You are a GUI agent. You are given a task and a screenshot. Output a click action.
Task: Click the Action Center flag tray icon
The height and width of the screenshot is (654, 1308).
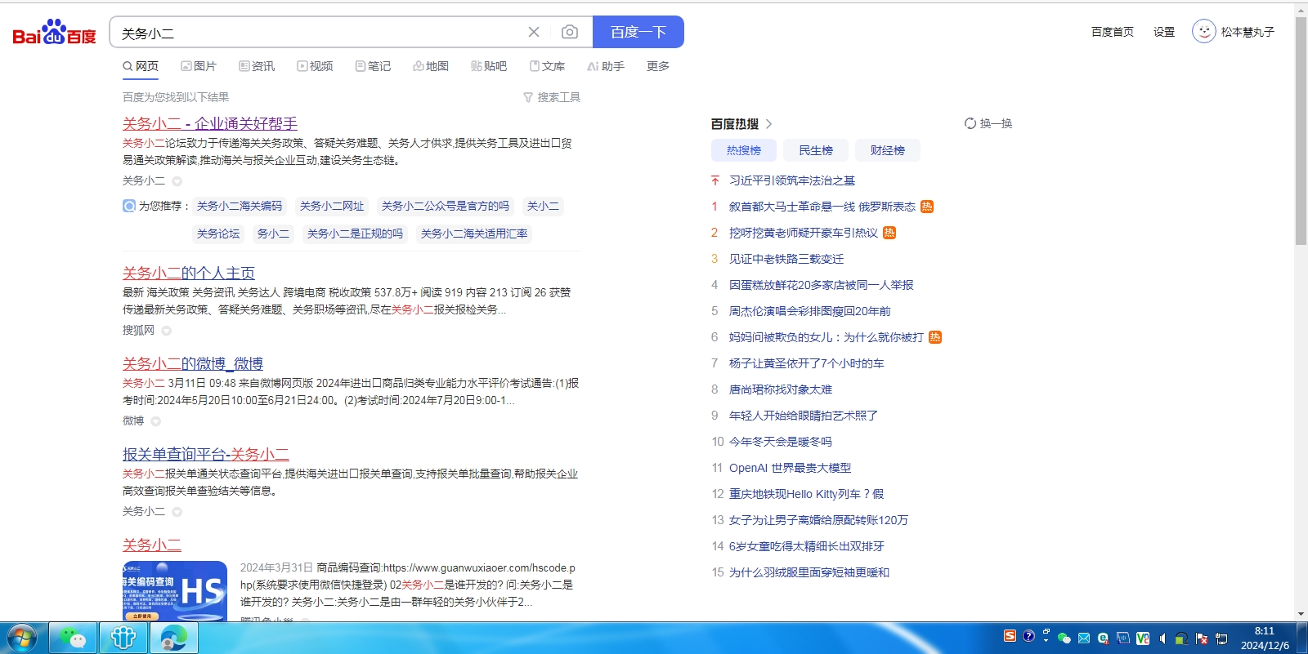click(1202, 638)
